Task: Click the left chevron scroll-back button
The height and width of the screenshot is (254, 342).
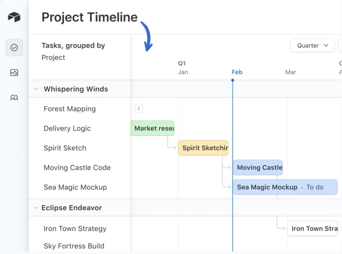Action: (x=139, y=109)
